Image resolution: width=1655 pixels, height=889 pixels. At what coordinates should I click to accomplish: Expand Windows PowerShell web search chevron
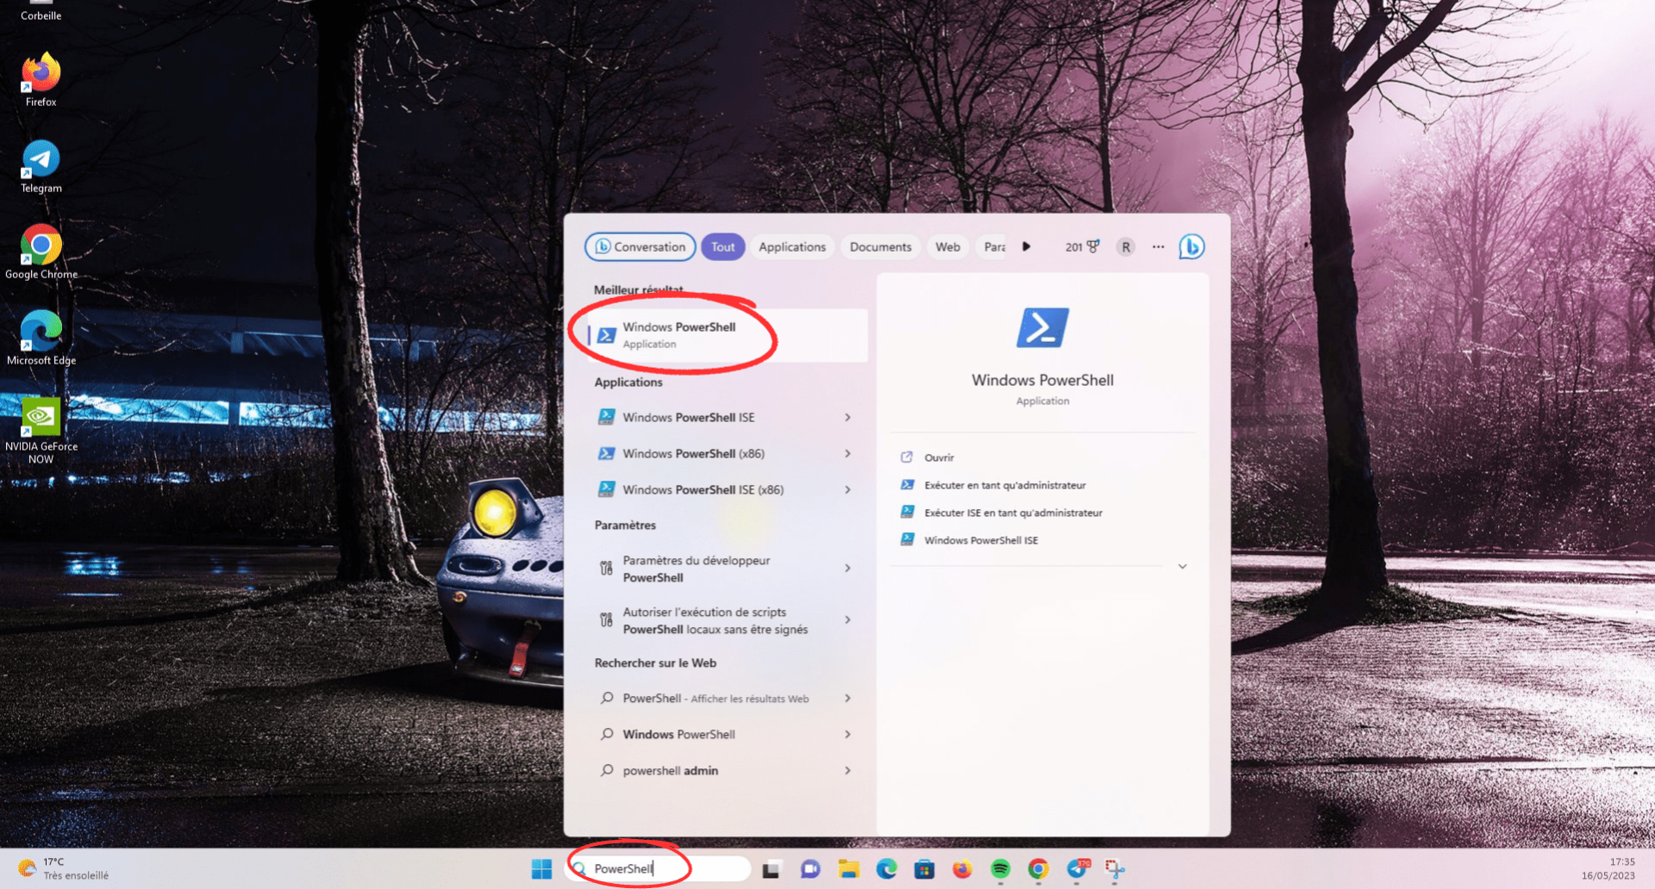[x=848, y=734]
